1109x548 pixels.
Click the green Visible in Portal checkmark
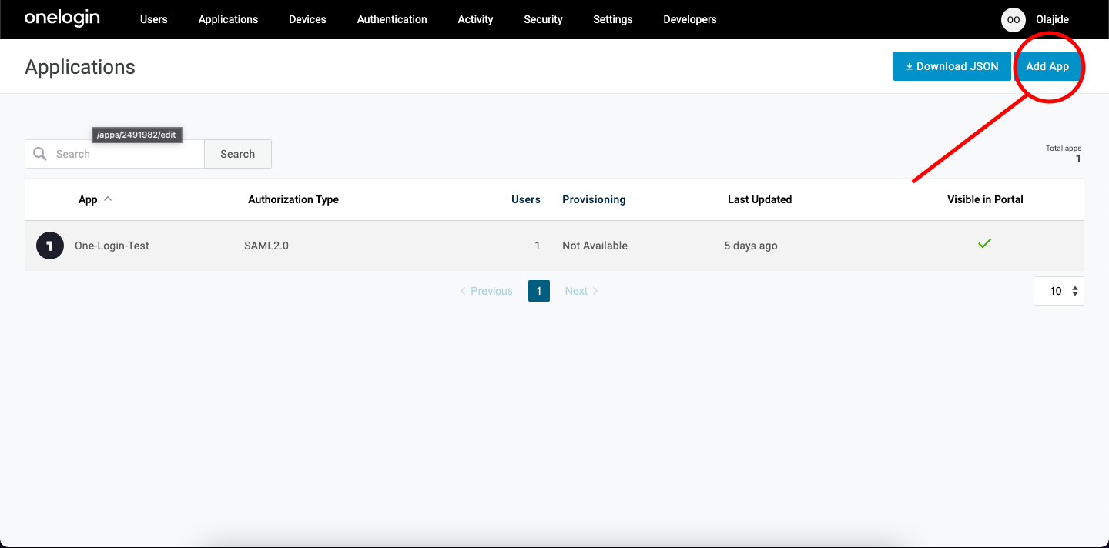tap(984, 243)
